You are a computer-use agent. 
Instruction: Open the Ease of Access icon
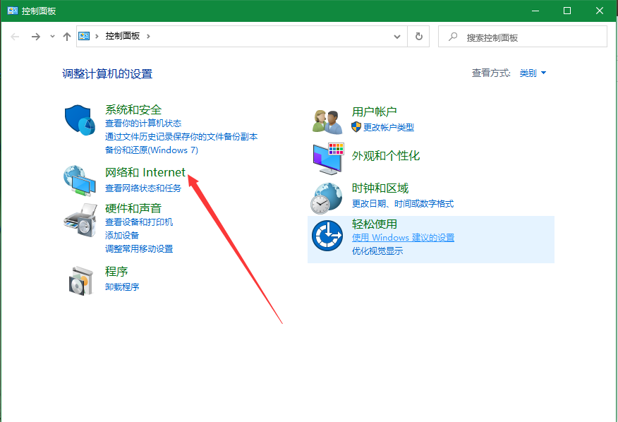(327, 236)
